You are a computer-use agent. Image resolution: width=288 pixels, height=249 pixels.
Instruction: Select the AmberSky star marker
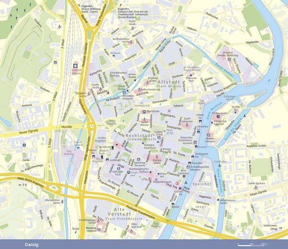click(x=236, y=112)
